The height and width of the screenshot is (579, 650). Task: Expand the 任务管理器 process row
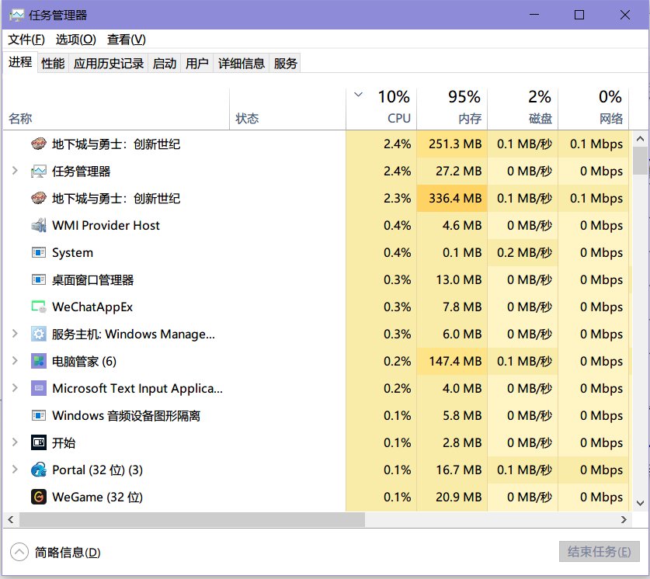click(15, 171)
